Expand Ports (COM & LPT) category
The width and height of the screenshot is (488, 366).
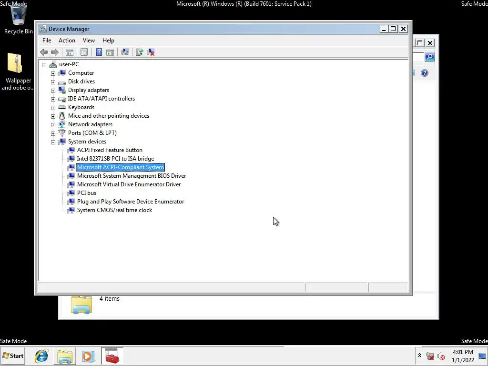pyautogui.click(x=53, y=133)
